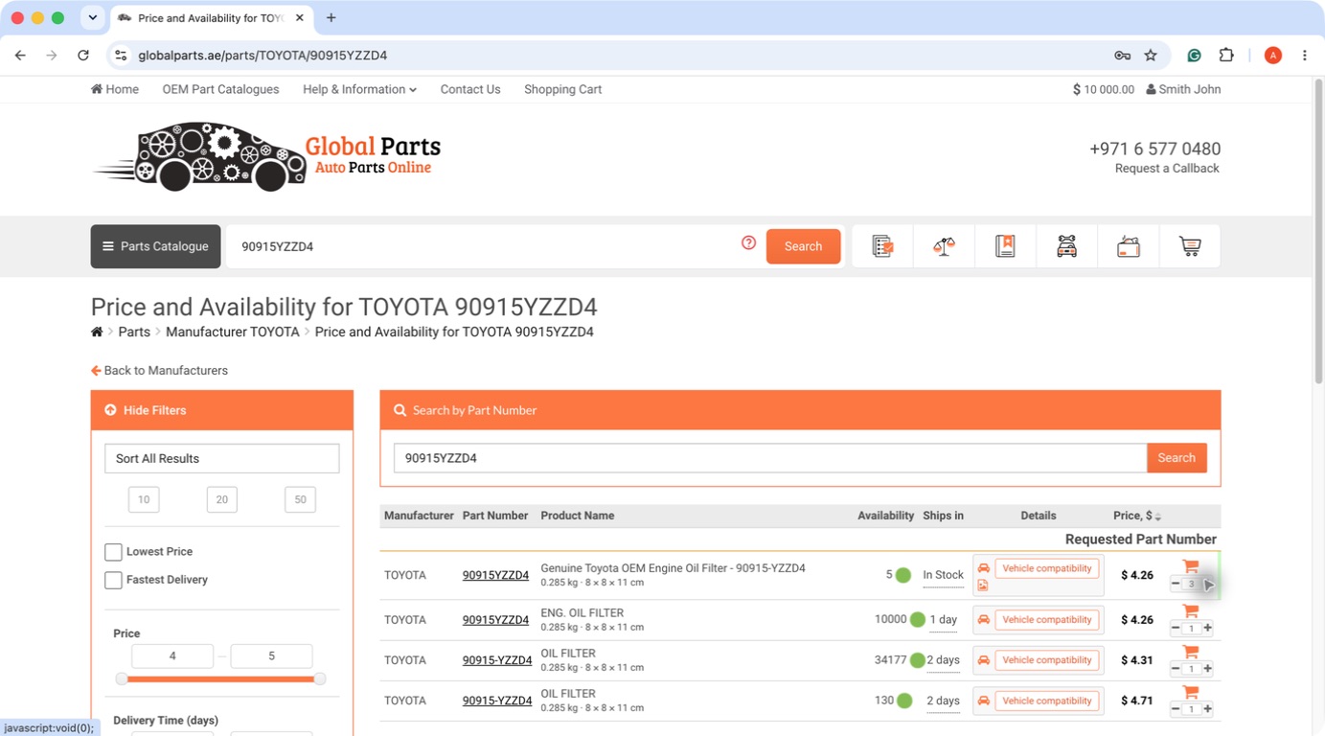1325x736 pixels.
Task: Click the Search button next to Parts Catalogue
Action: 803,246
